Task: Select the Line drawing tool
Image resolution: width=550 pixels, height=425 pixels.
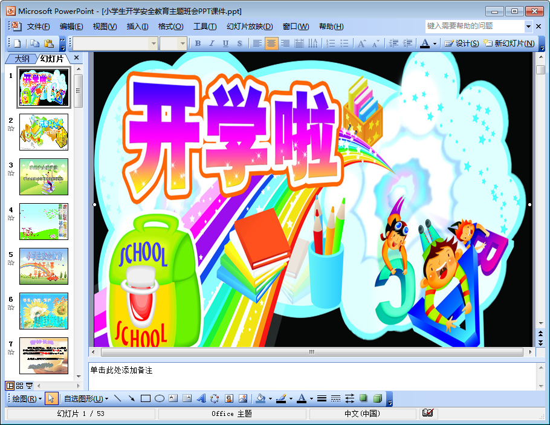Action: tap(117, 398)
